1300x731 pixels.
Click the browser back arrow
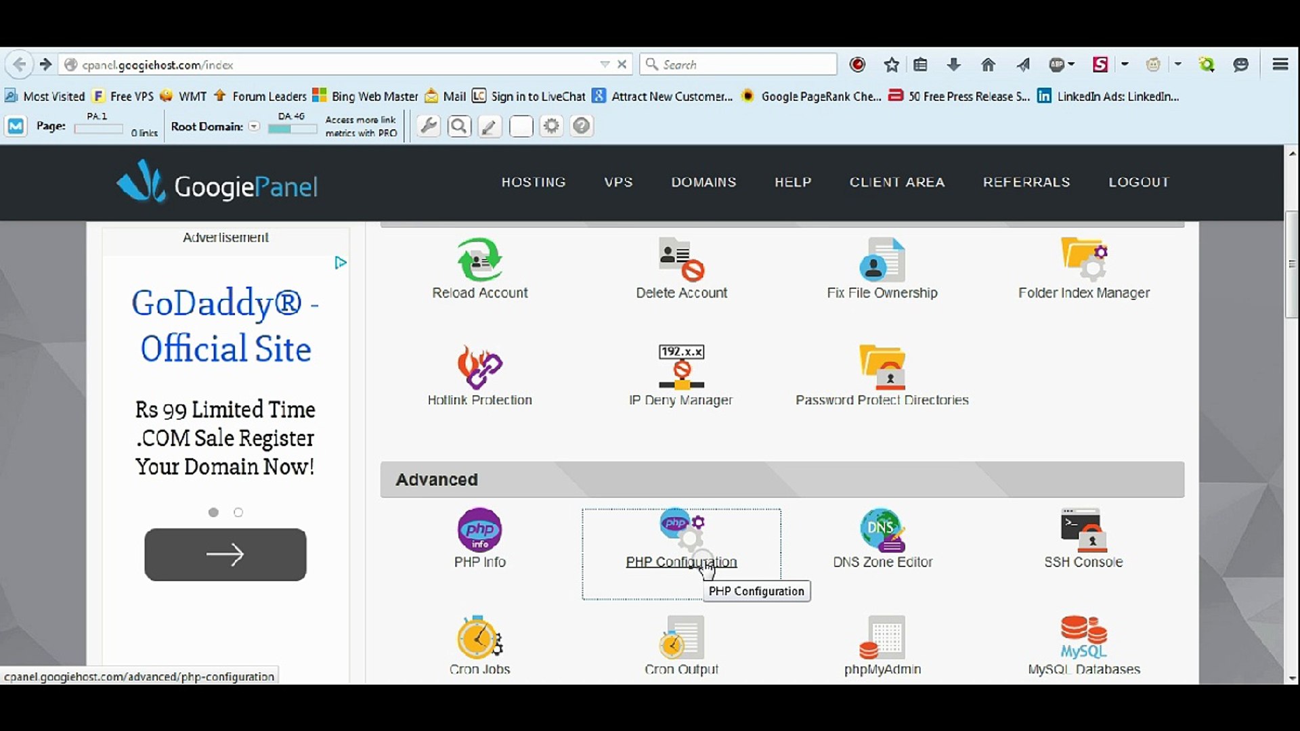pos(20,64)
